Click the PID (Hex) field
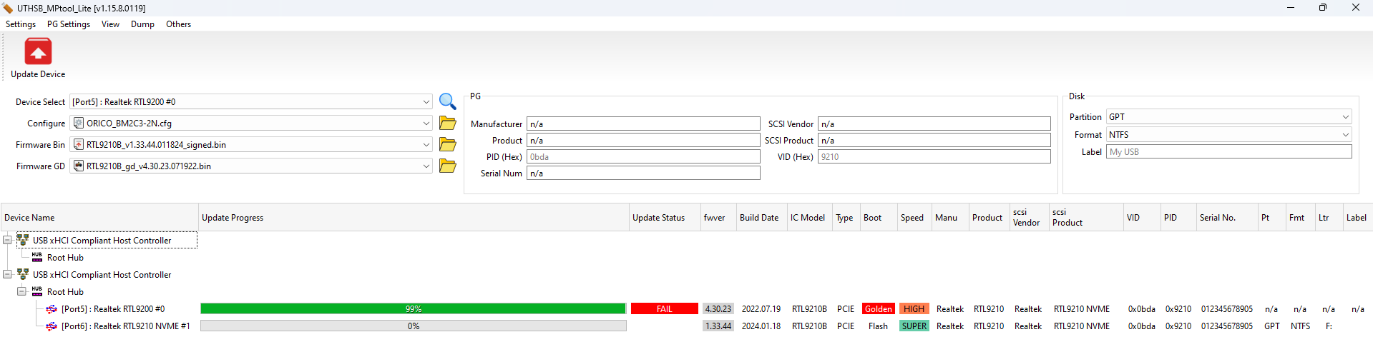Screen dimensions: 1373x342 click(643, 156)
